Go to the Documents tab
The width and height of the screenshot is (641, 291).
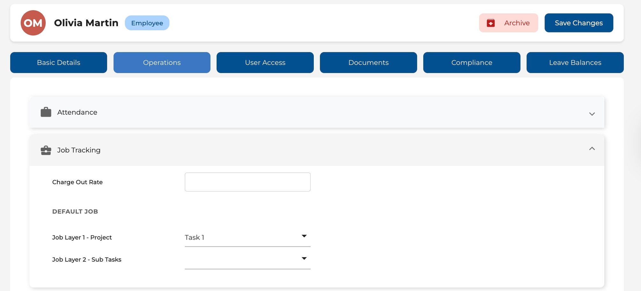(368, 63)
